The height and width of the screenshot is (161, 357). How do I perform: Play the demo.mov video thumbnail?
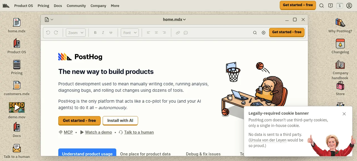[17, 107]
